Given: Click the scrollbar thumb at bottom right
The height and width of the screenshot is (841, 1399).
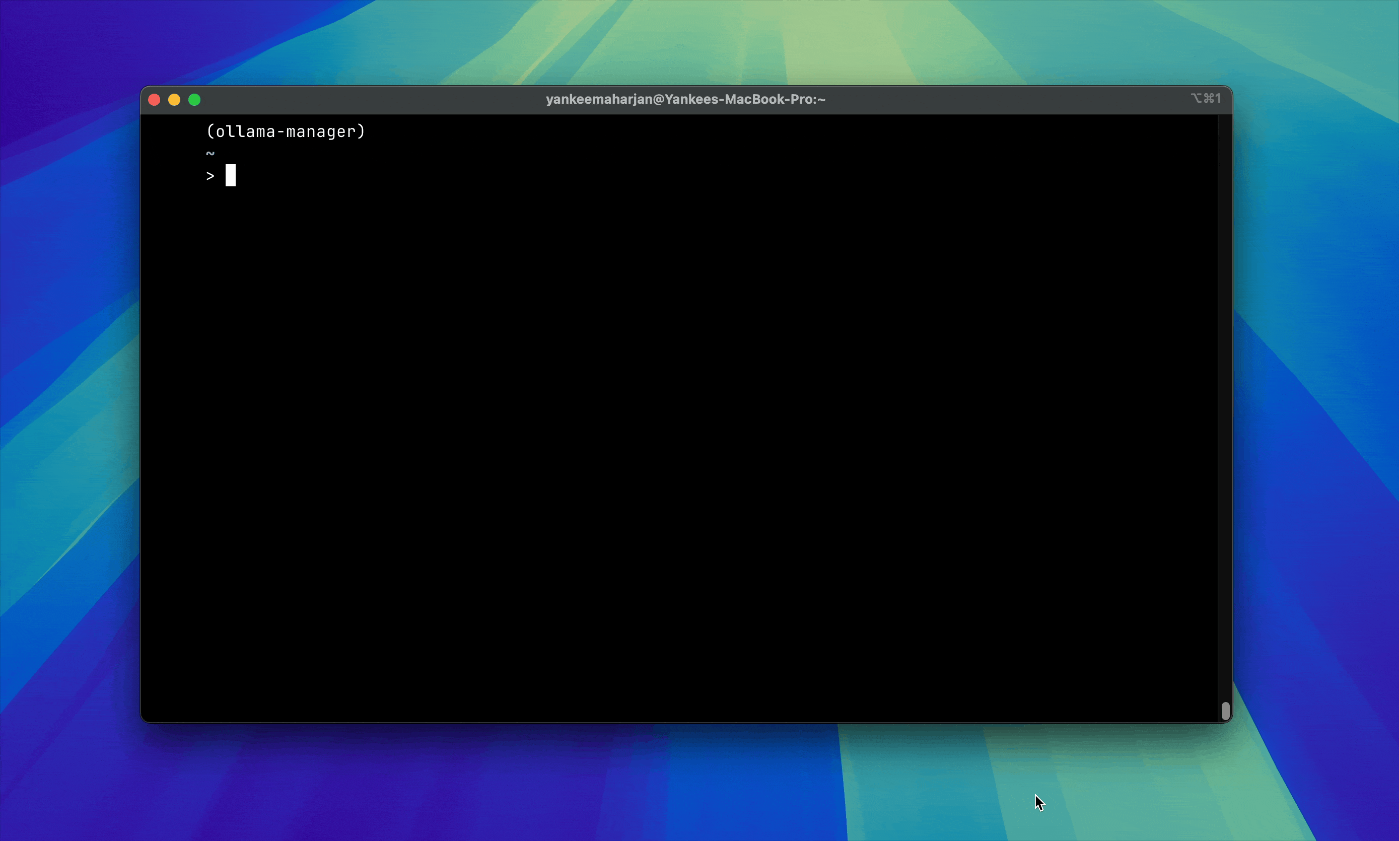Looking at the screenshot, I should pyautogui.click(x=1225, y=711).
